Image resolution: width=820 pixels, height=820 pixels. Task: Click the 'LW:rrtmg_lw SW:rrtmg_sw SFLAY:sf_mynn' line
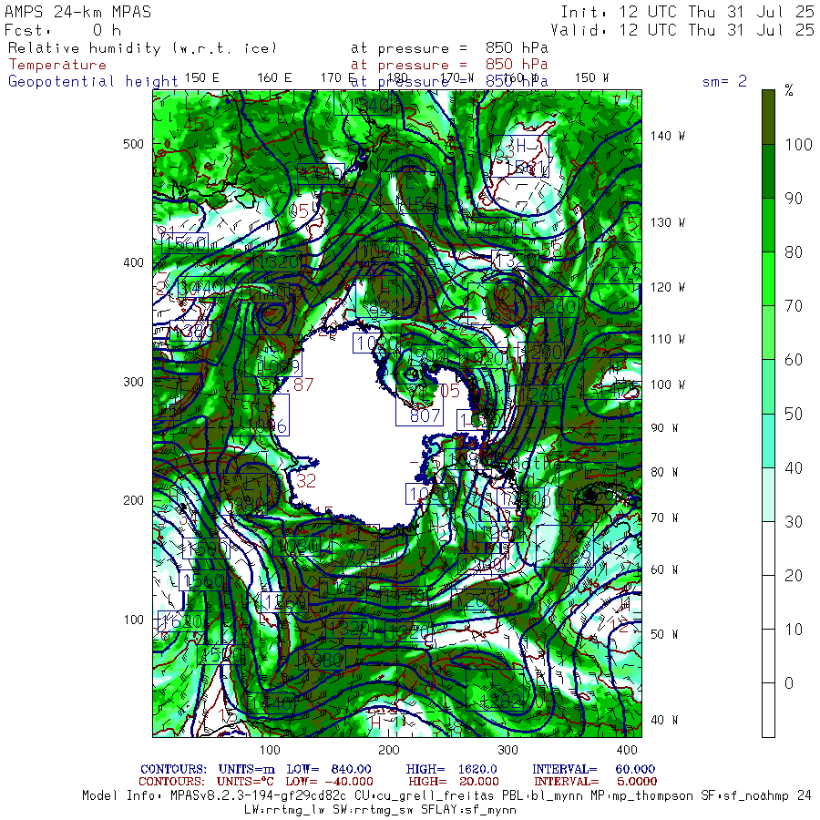coord(380,810)
